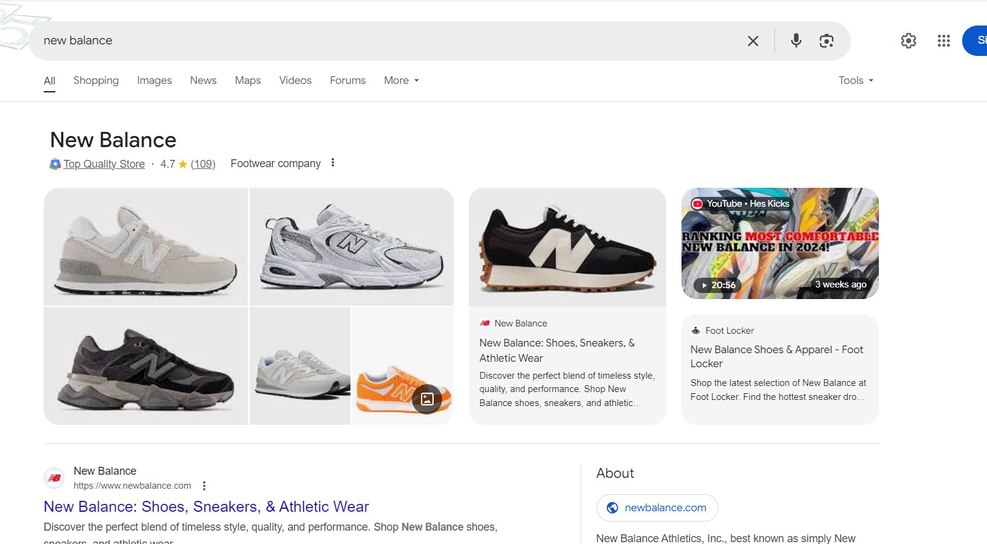Open the News tab
Viewport: 987px width, 544px height.
203,80
